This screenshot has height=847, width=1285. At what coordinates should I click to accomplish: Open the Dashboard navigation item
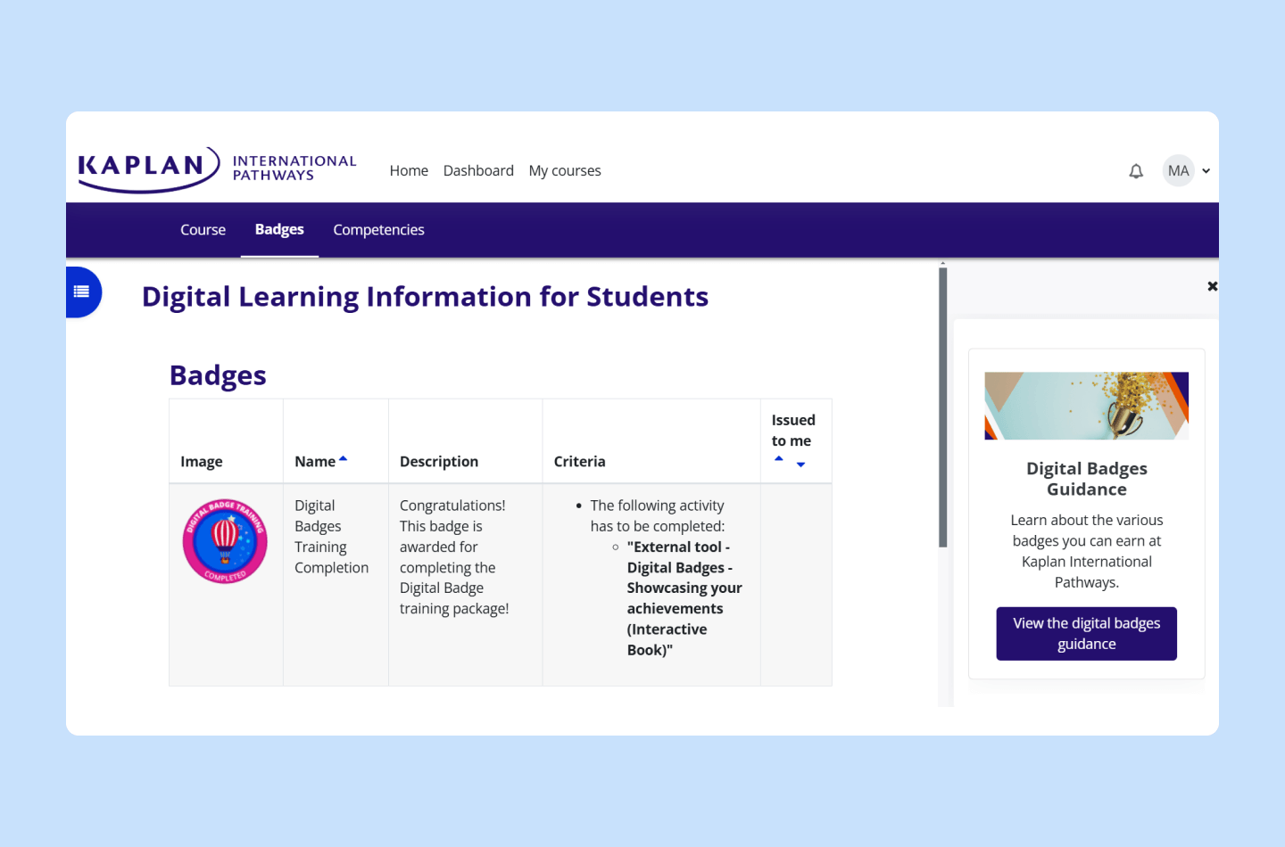[x=478, y=170]
